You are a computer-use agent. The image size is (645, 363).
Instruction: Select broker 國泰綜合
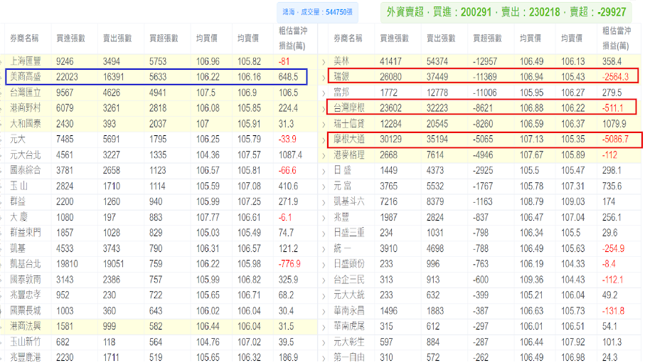(26, 170)
